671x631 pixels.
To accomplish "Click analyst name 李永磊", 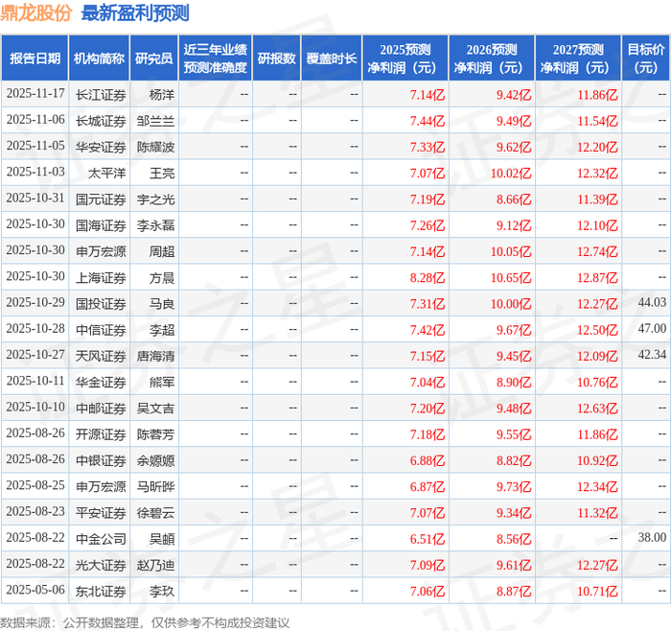I will tap(155, 225).
